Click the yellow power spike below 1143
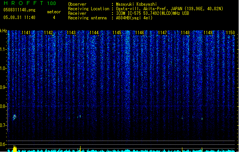The height and width of the screenshot is (152, 239). pos(80,149)
